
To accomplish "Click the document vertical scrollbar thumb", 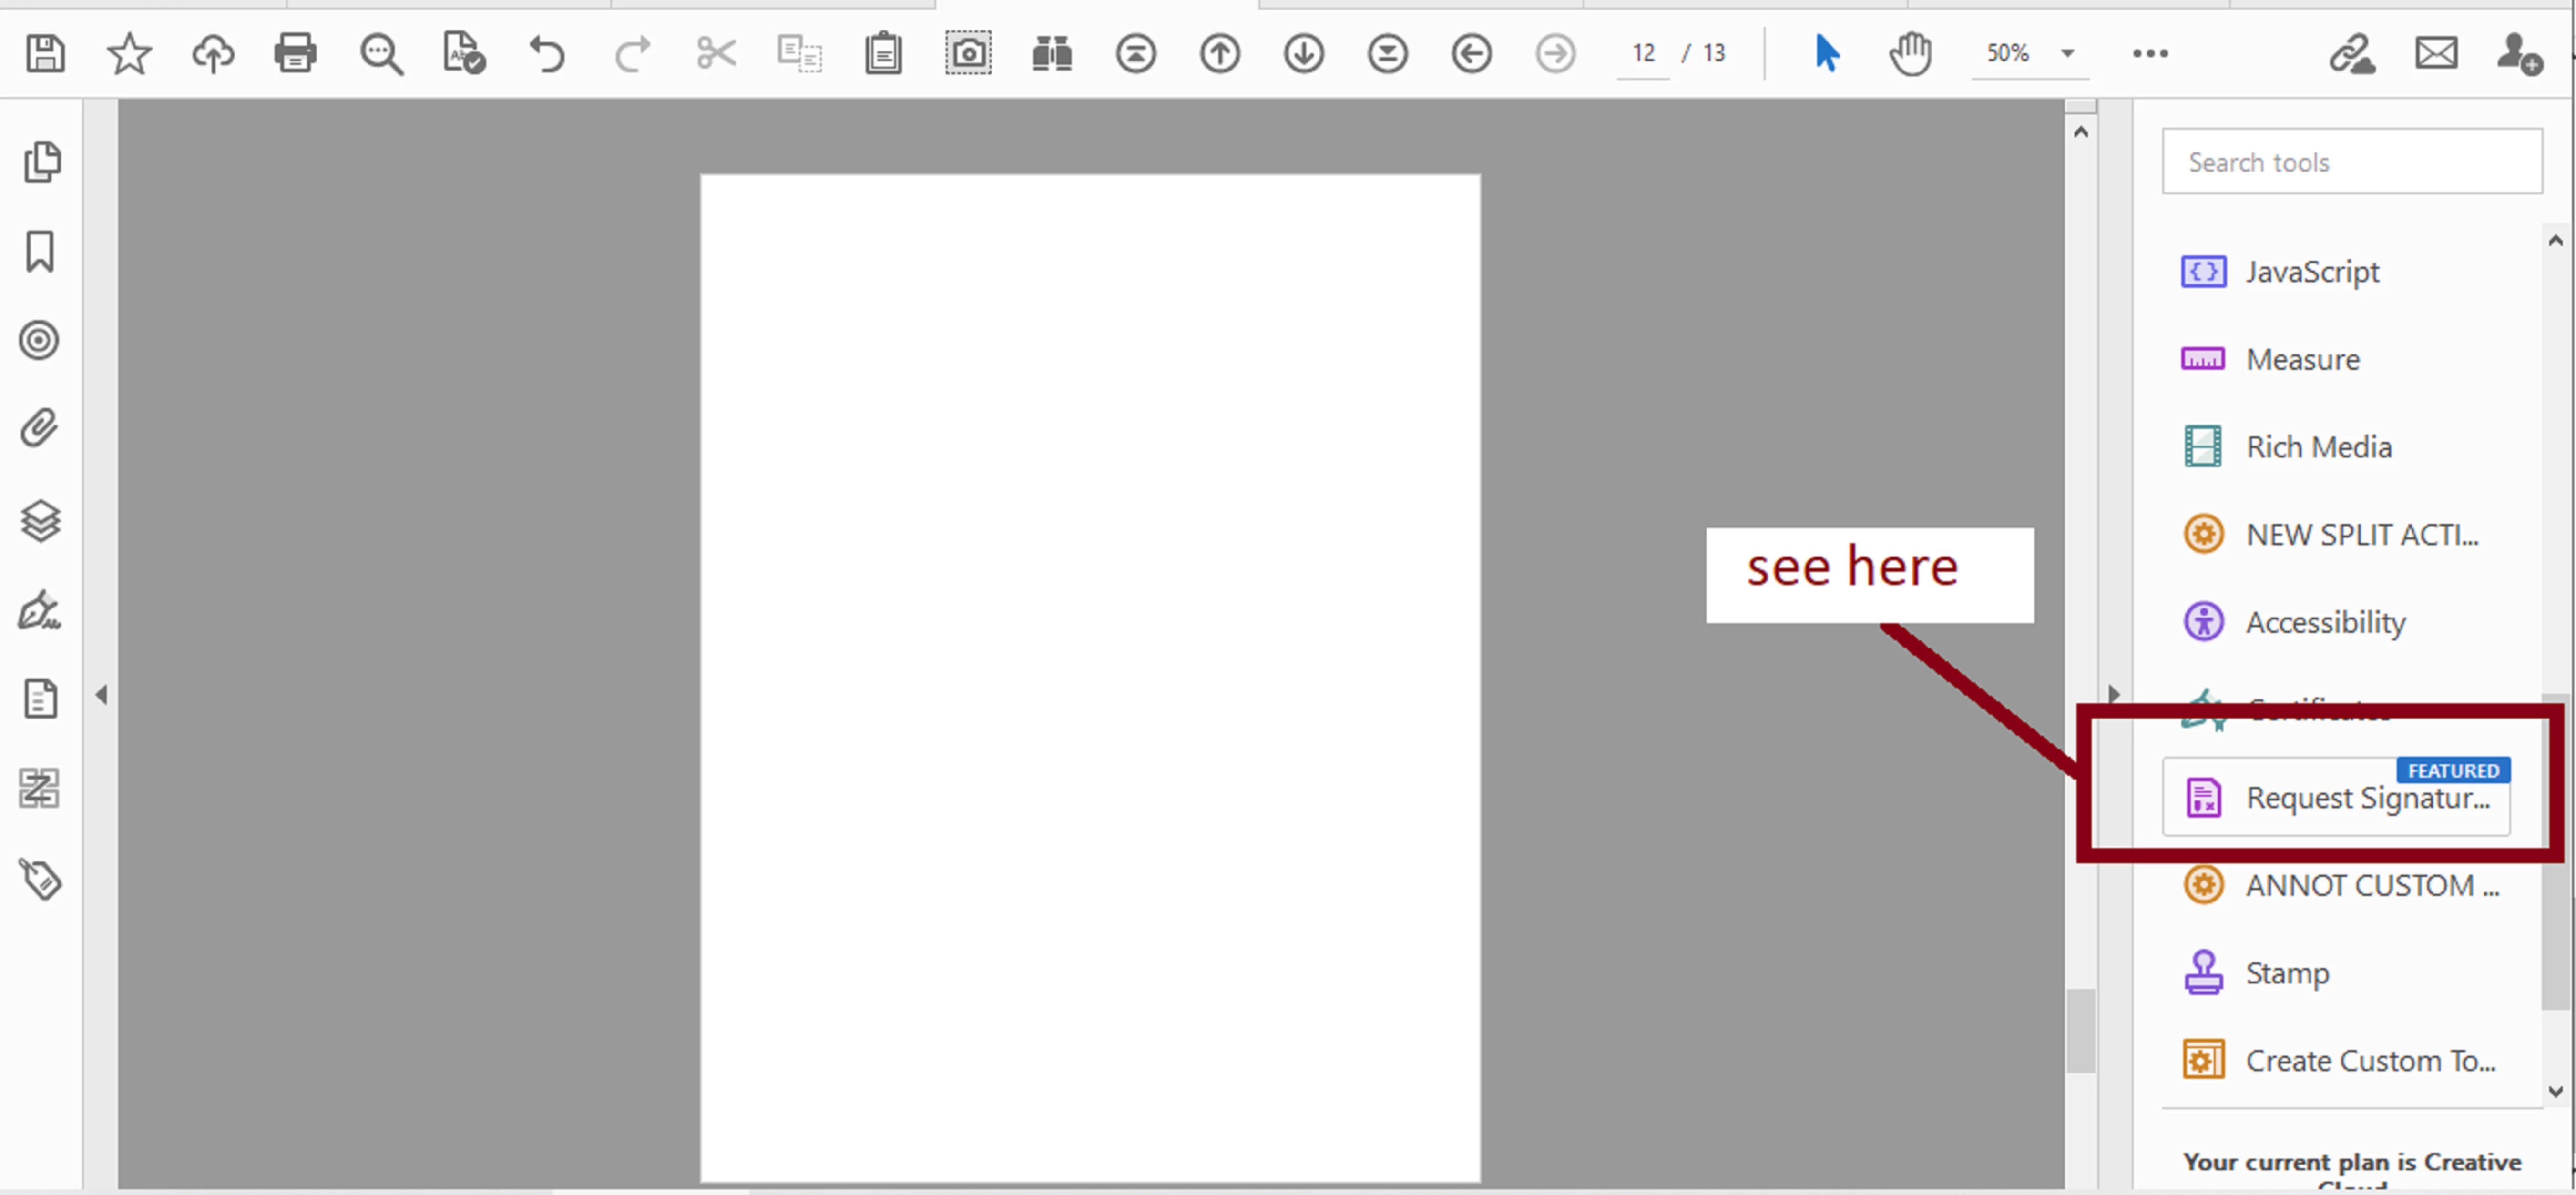I will [x=2081, y=1030].
